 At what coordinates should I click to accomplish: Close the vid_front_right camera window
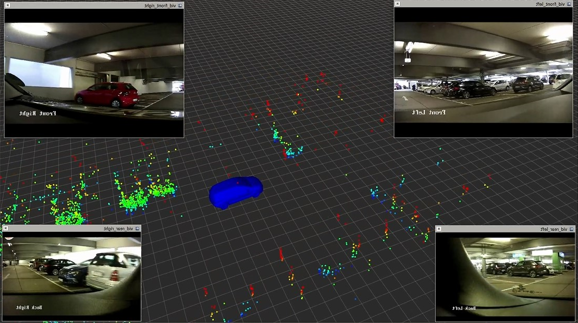[x=8, y=5]
